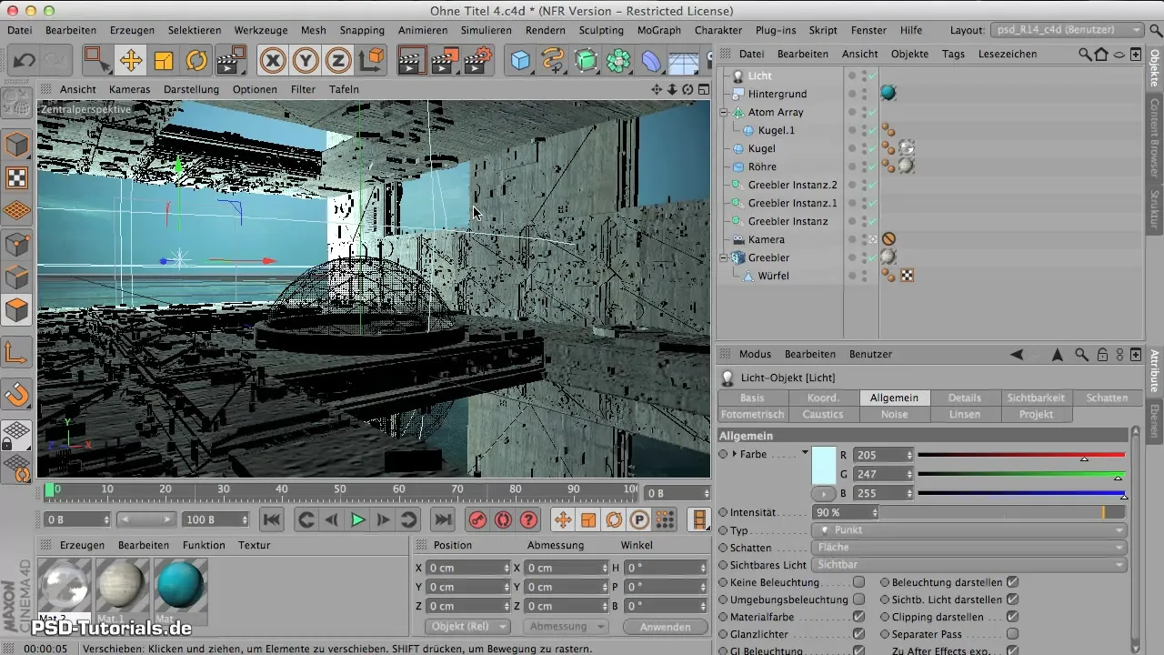Select the blue Mat material thumbnail
The height and width of the screenshot is (655, 1164).
pos(181,585)
